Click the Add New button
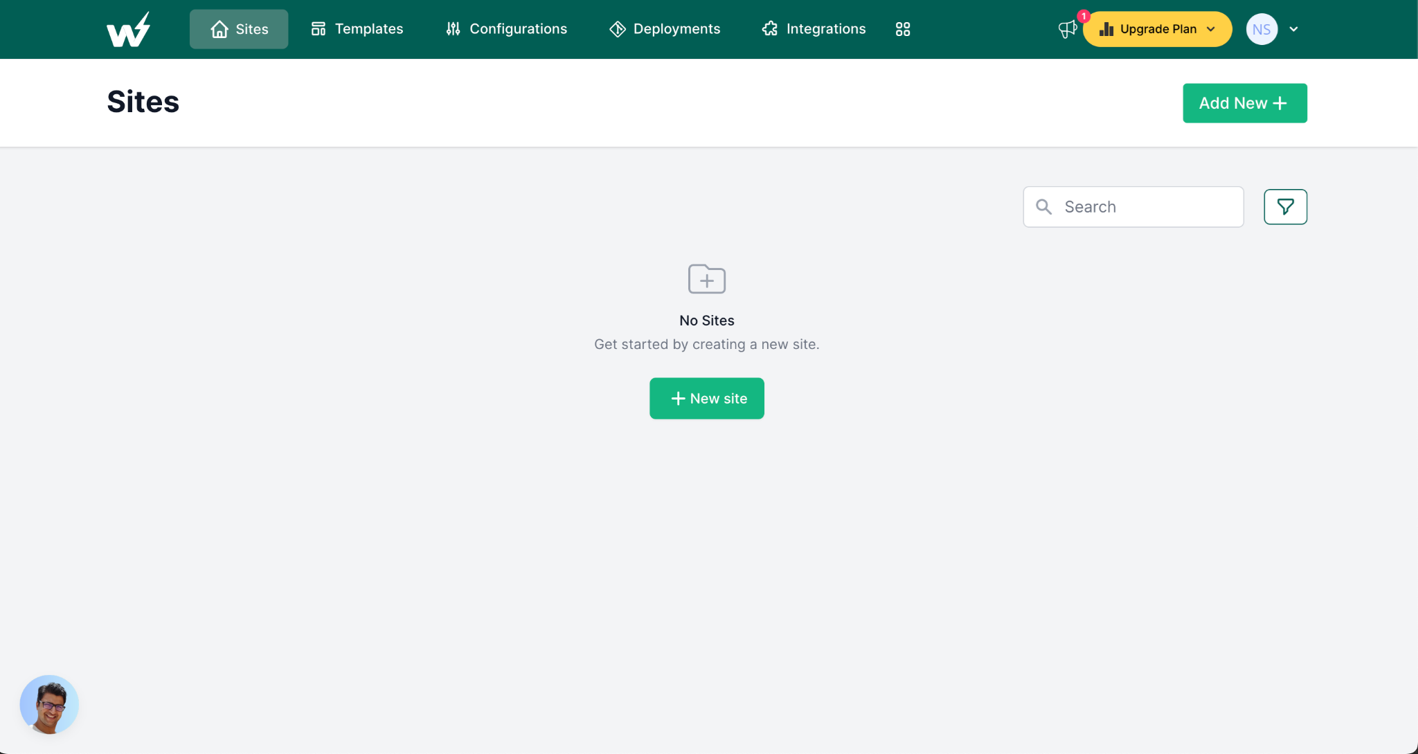 click(x=1244, y=102)
